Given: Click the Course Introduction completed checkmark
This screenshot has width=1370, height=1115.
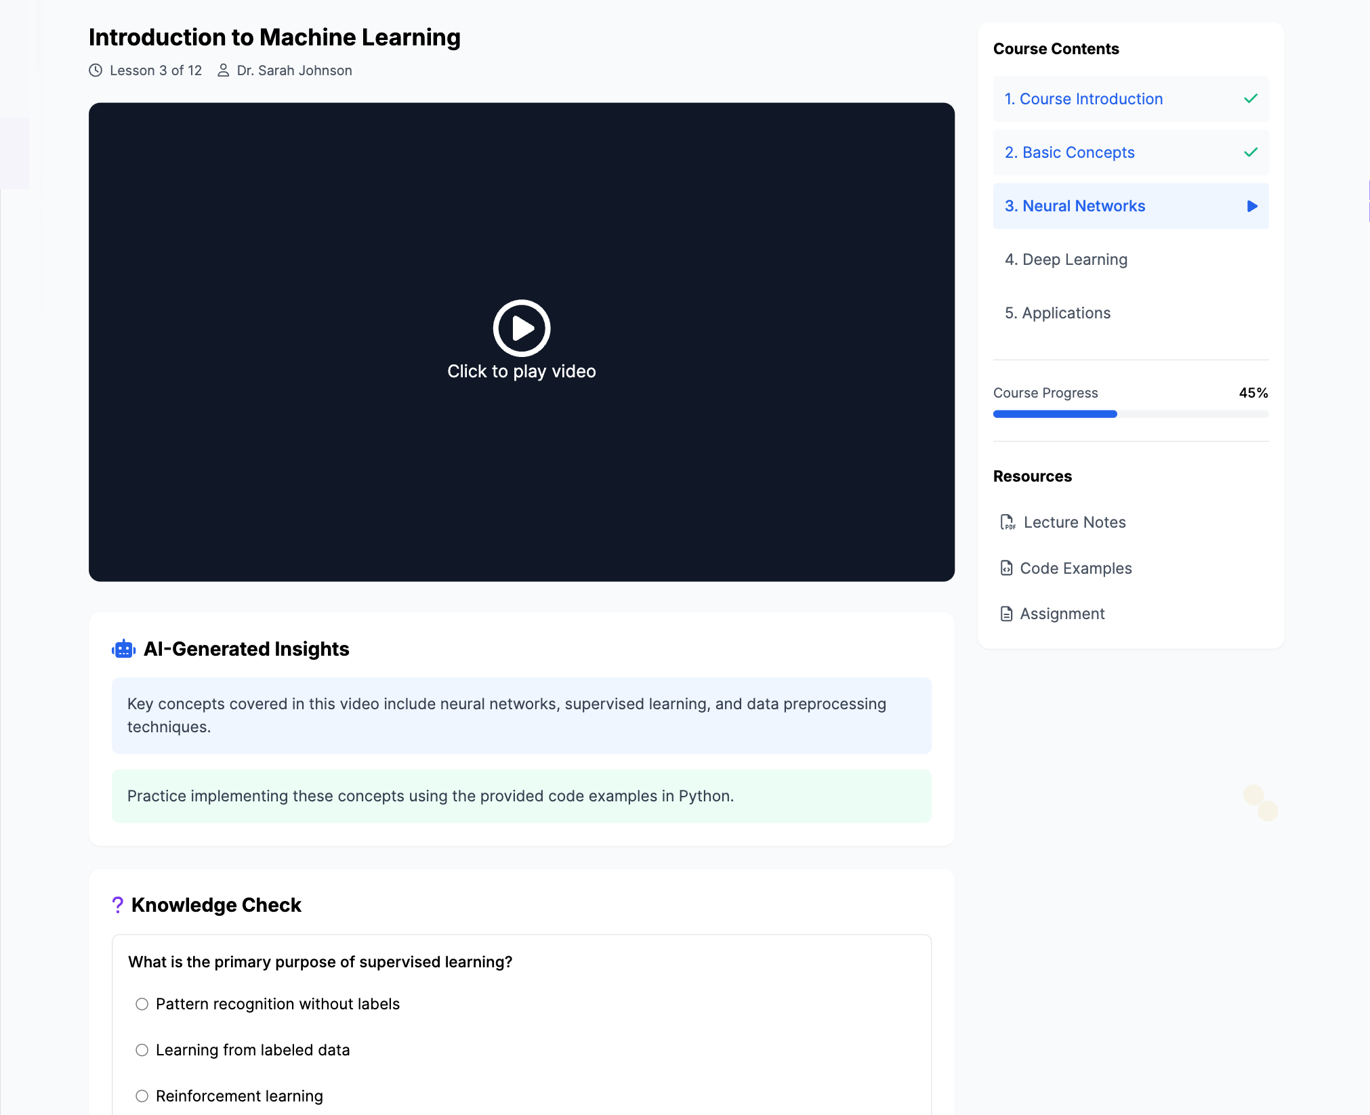Looking at the screenshot, I should pos(1251,99).
